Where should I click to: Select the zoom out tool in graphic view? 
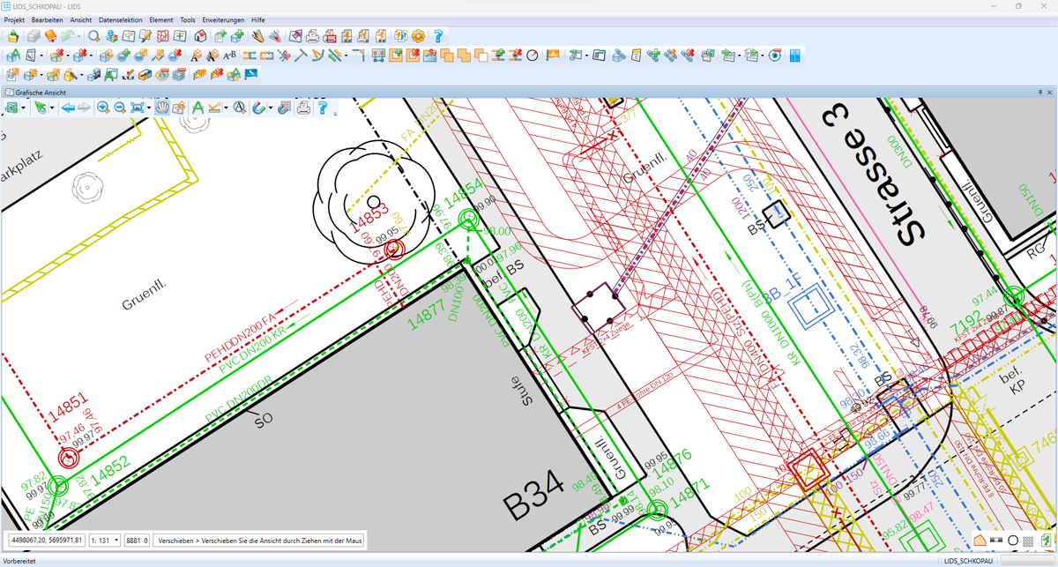[x=120, y=108]
